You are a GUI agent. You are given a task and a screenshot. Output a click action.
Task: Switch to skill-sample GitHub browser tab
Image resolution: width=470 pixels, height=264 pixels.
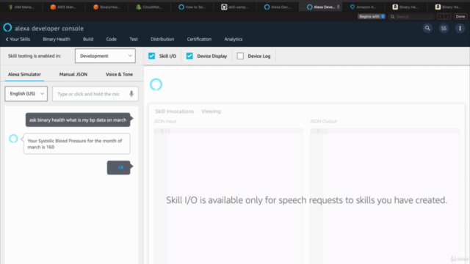coord(235,7)
